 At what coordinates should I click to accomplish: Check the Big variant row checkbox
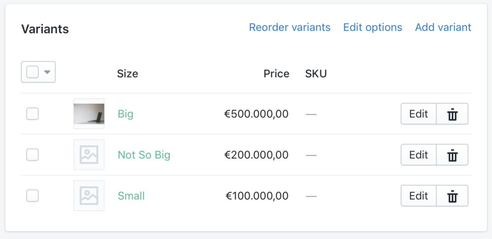pos(32,114)
